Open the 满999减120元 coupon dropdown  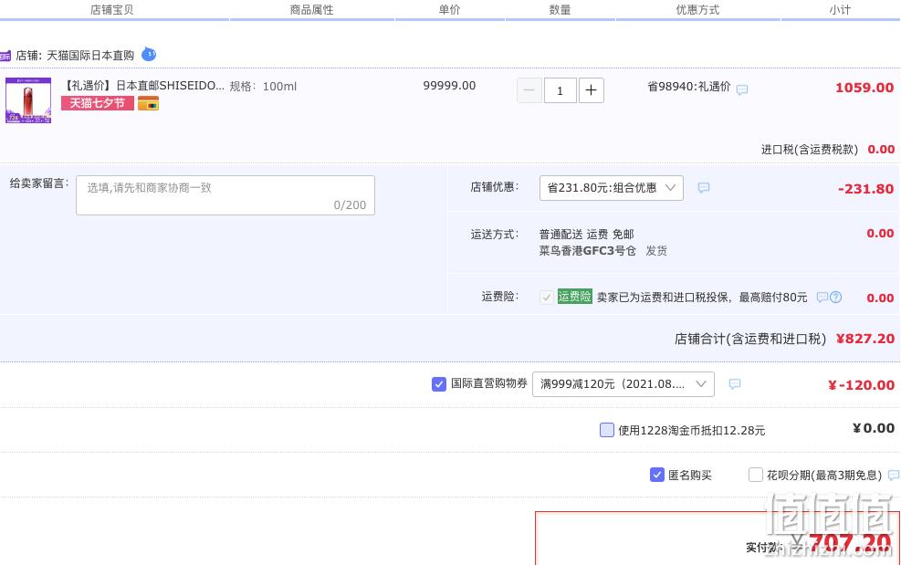(x=623, y=384)
